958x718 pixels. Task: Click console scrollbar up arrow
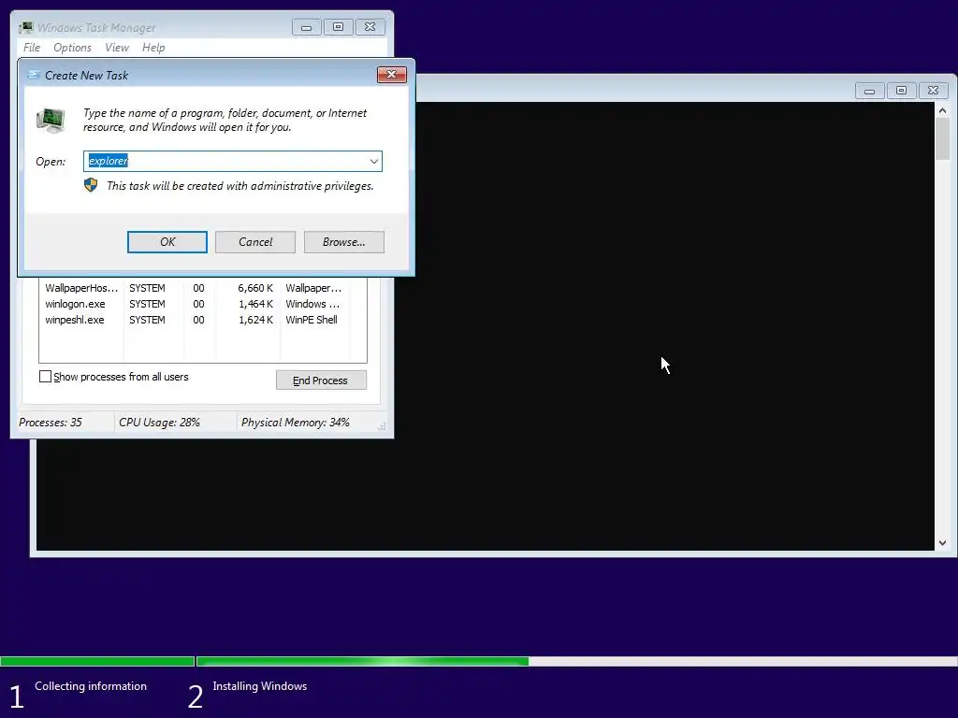point(942,110)
